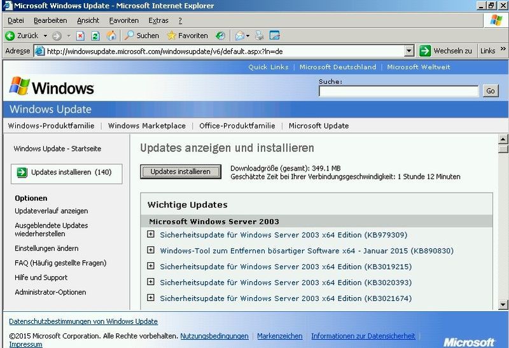This screenshot has width=509, height=348.
Task: Open Informationen zur Datensicherheit link
Action: click(363, 336)
